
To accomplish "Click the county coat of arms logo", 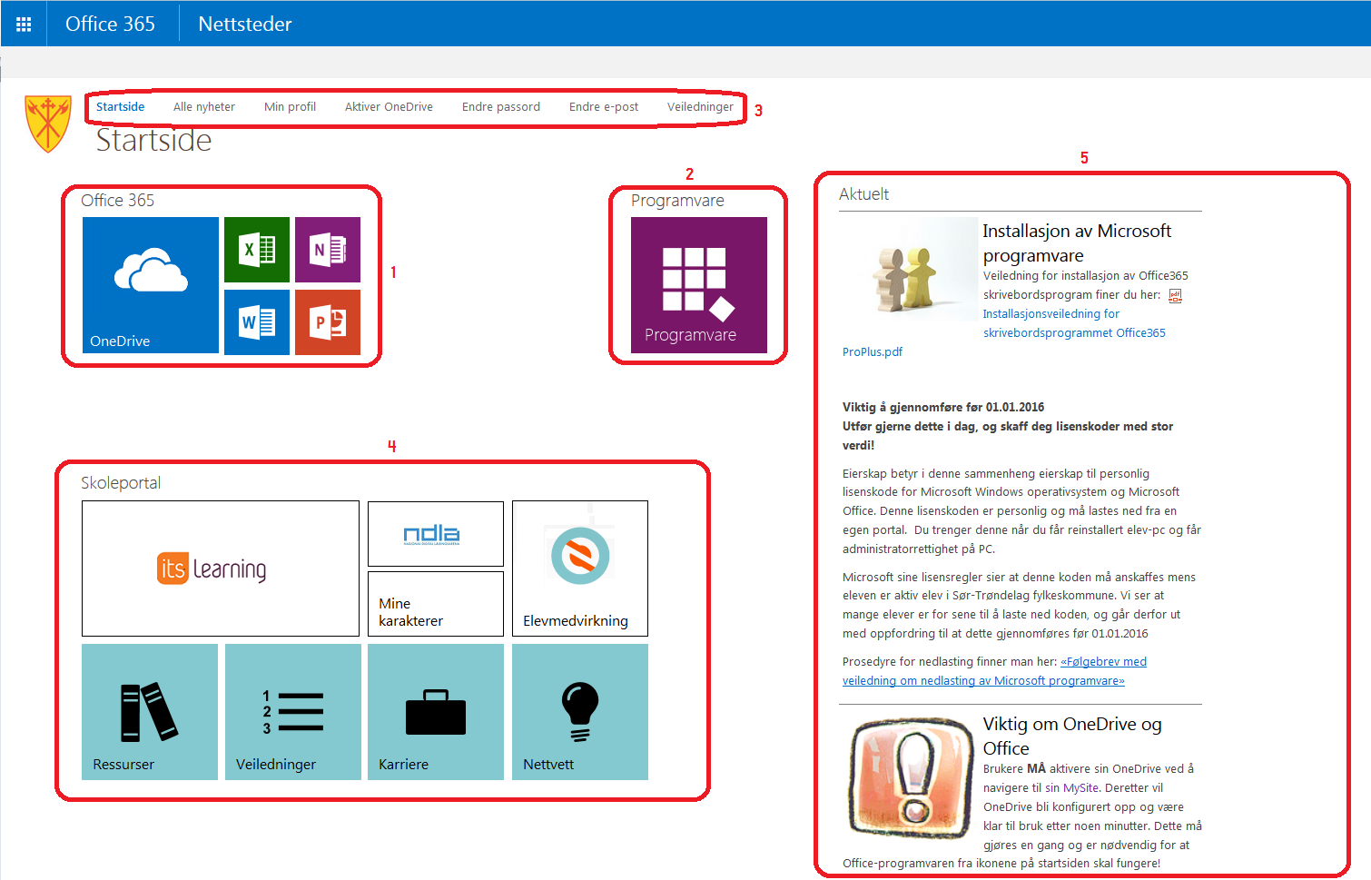I will click(48, 124).
